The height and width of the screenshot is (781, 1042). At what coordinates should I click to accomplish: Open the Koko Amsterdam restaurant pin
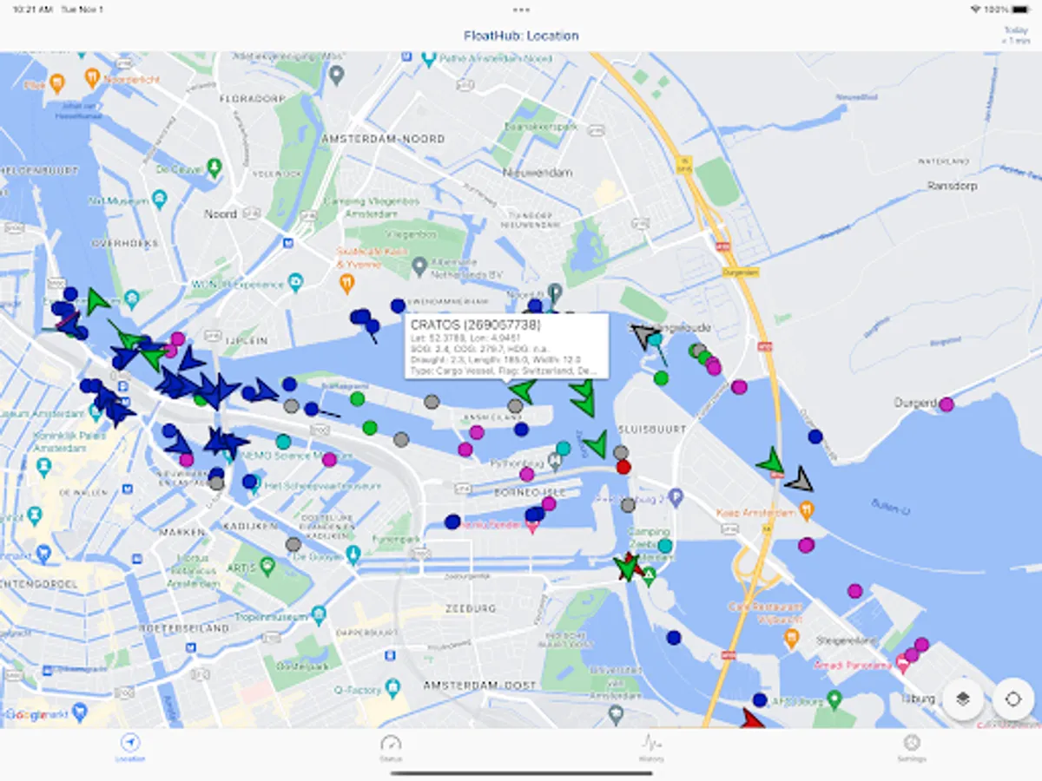point(807,510)
